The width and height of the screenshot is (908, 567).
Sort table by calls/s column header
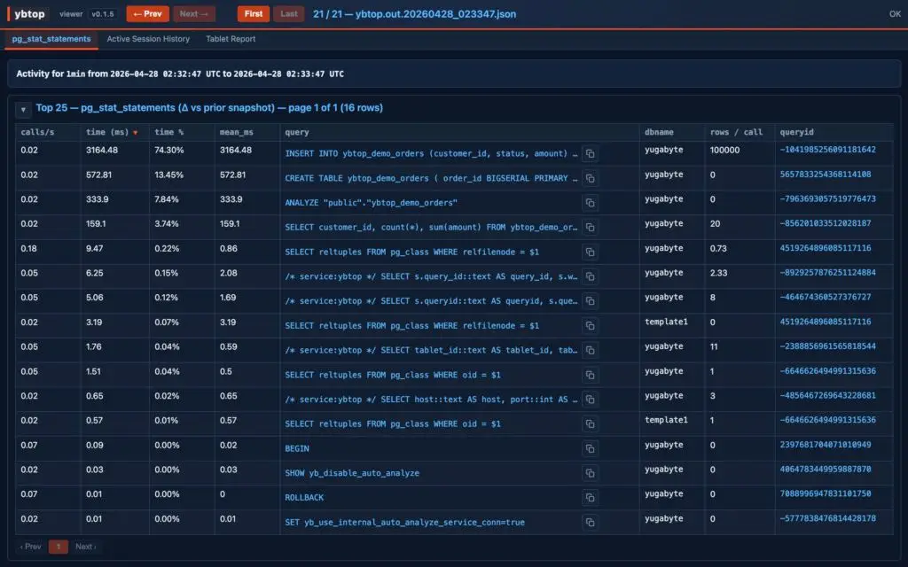tap(36, 132)
